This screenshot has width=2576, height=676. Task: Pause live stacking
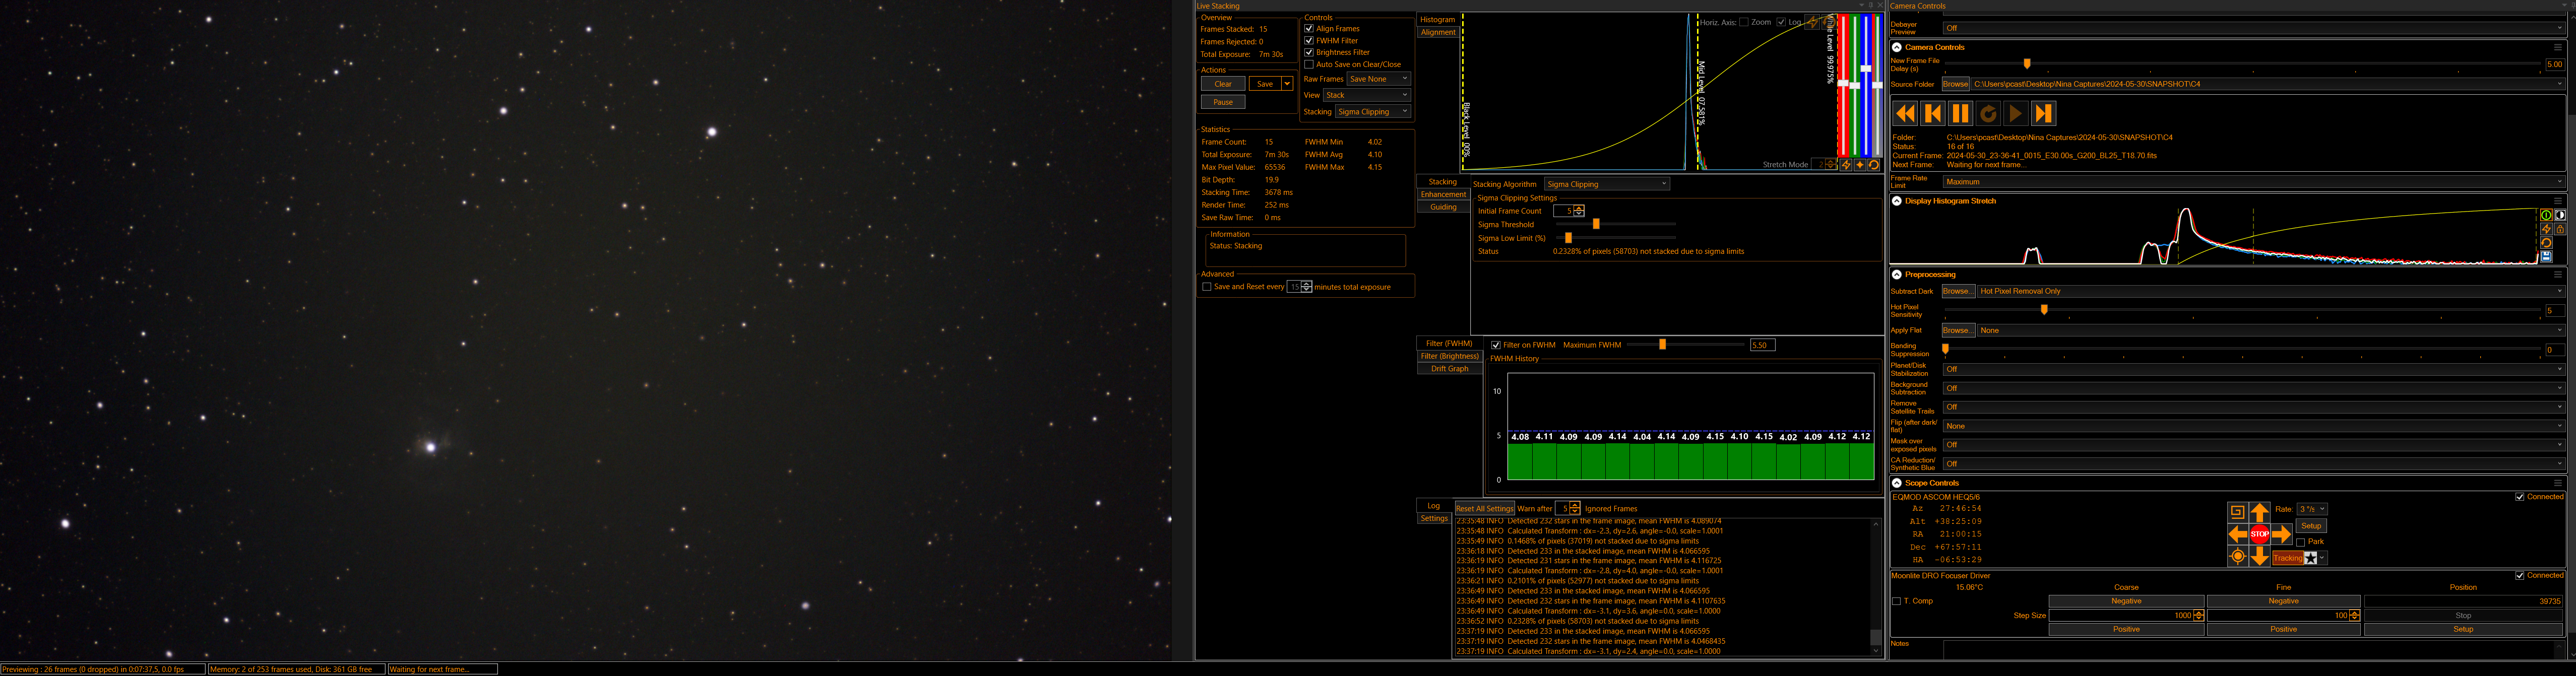1223,102
